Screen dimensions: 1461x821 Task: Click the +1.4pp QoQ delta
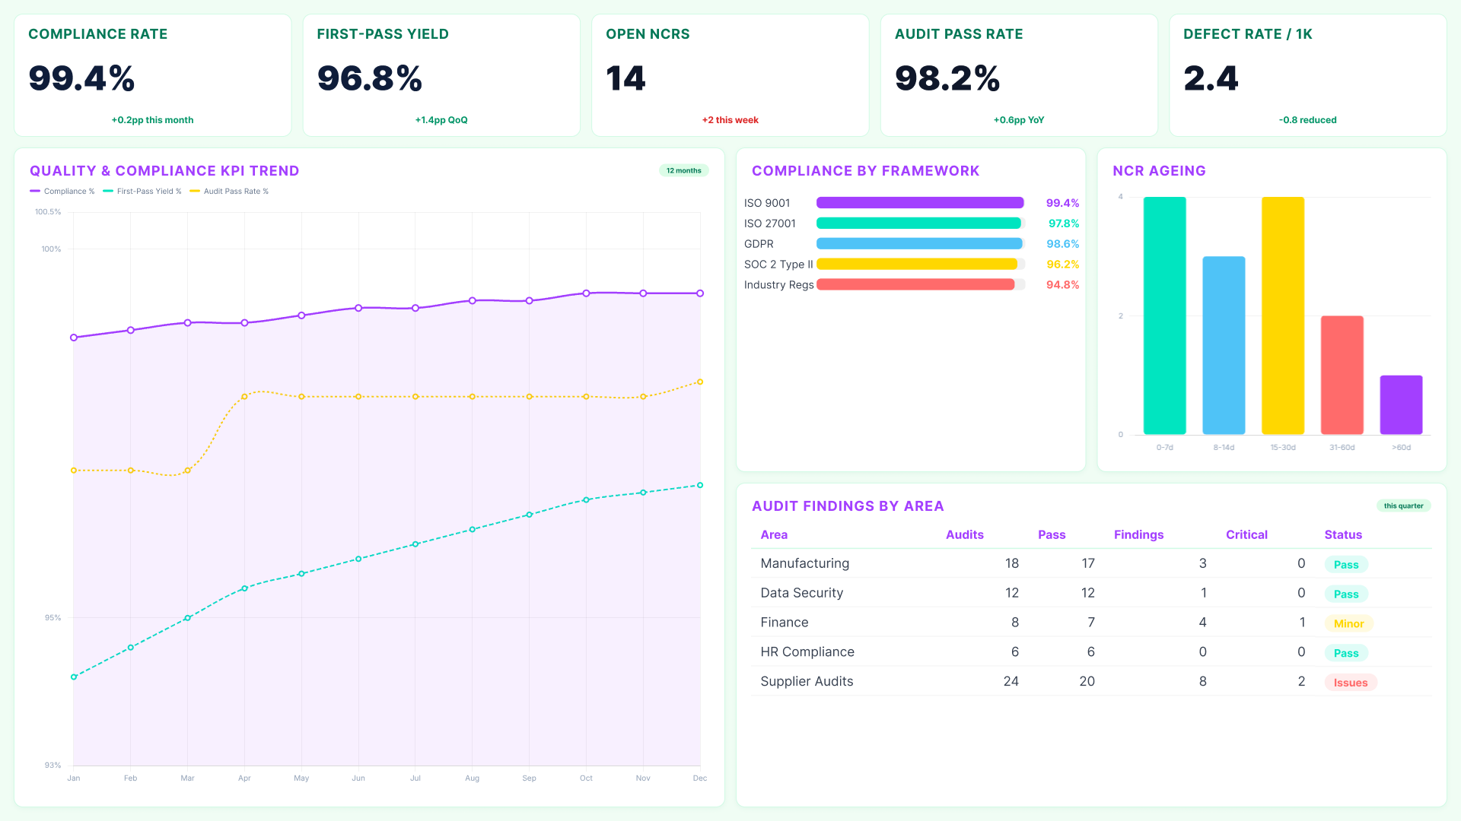441,120
